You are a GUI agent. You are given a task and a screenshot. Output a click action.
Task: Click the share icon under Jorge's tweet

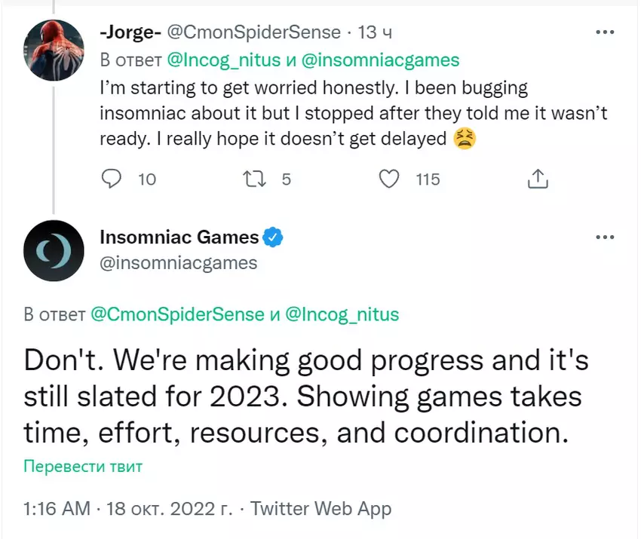[537, 179]
